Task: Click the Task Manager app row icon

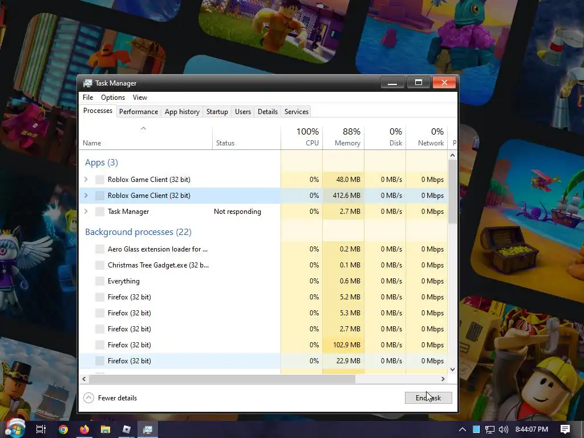Action: click(x=100, y=212)
